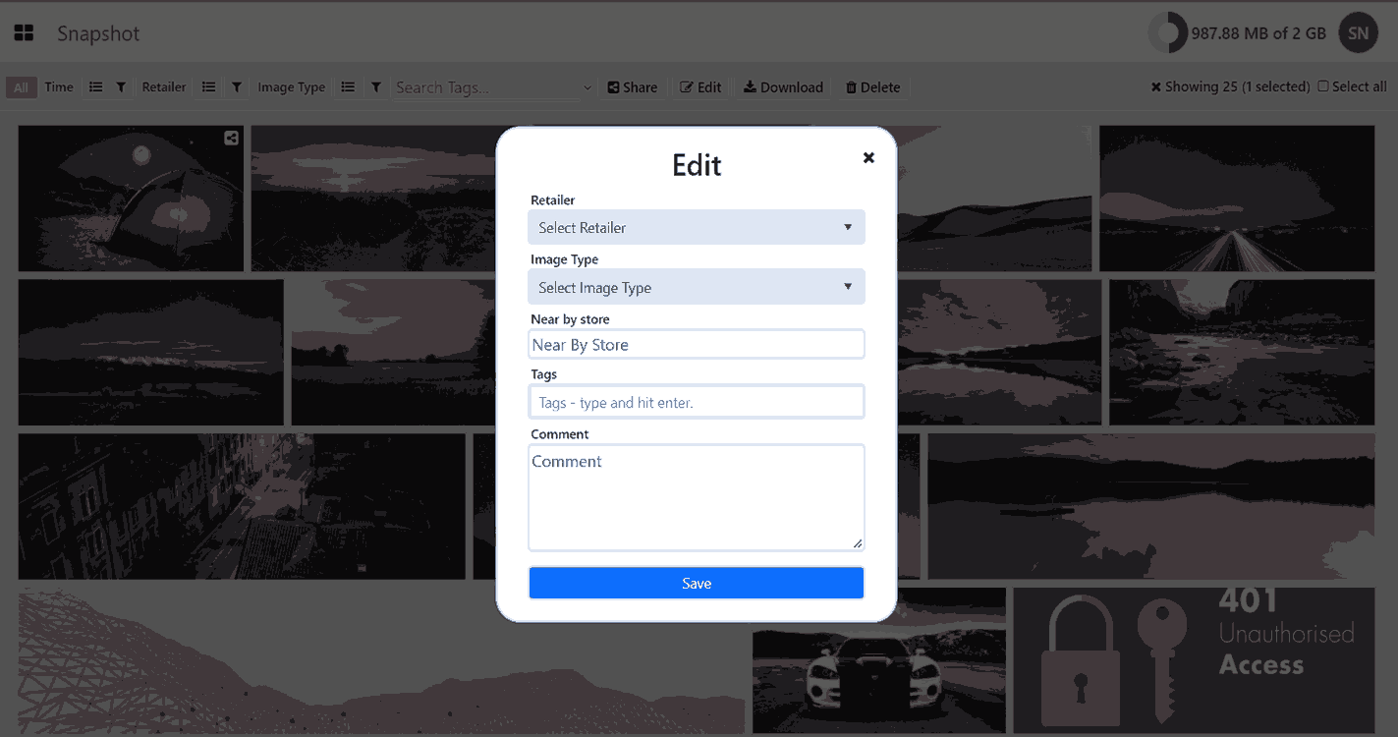
Task: Open the filter funnel beside Time
Action: click(x=121, y=87)
